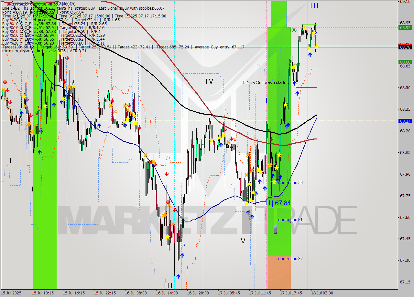Viewport: 414px width, 297px height.
Task: Click the blue 'I I I' wave label at top right
Action: [x=314, y=5]
